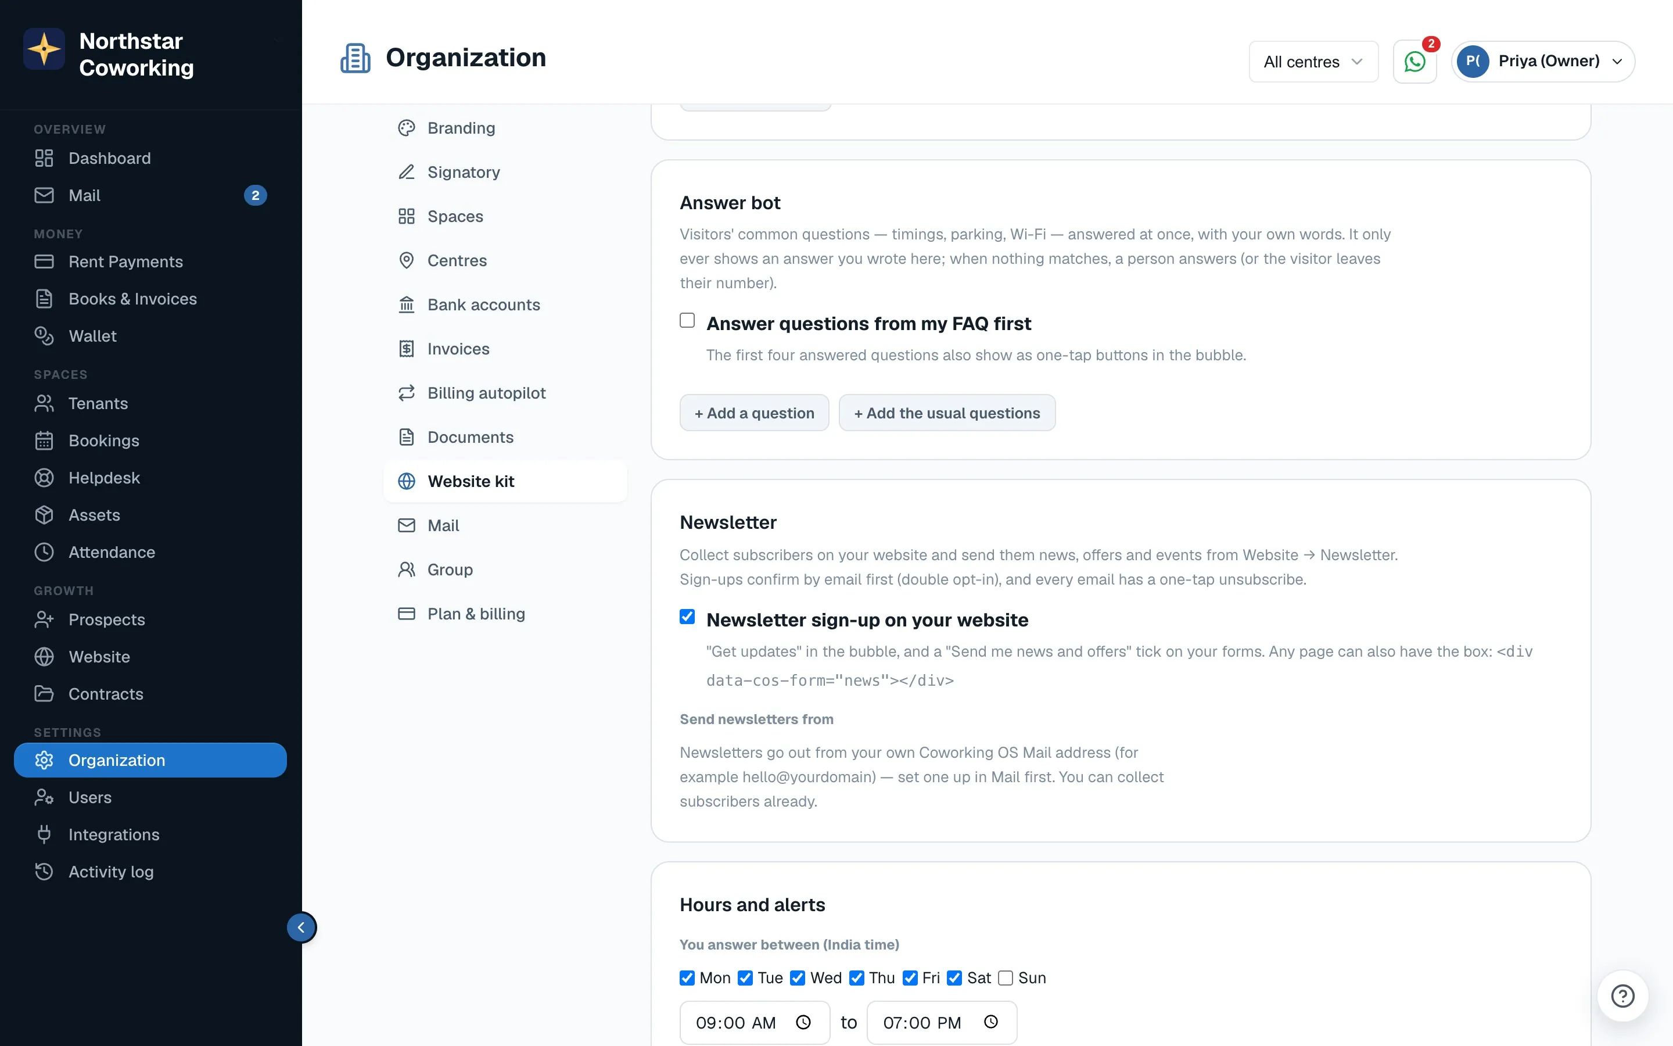Click the Prospects person-plus icon
Image resolution: width=1673 pixels, height=1046 pixels.
pyautogui.click(x=44, y=620)
